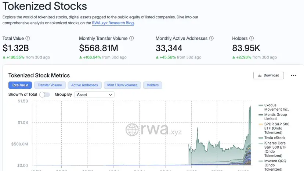Viewport: 304px width, 171px height.
Task: Click the $568.81M transfer volume figure
Action: (x=98, y=48)
